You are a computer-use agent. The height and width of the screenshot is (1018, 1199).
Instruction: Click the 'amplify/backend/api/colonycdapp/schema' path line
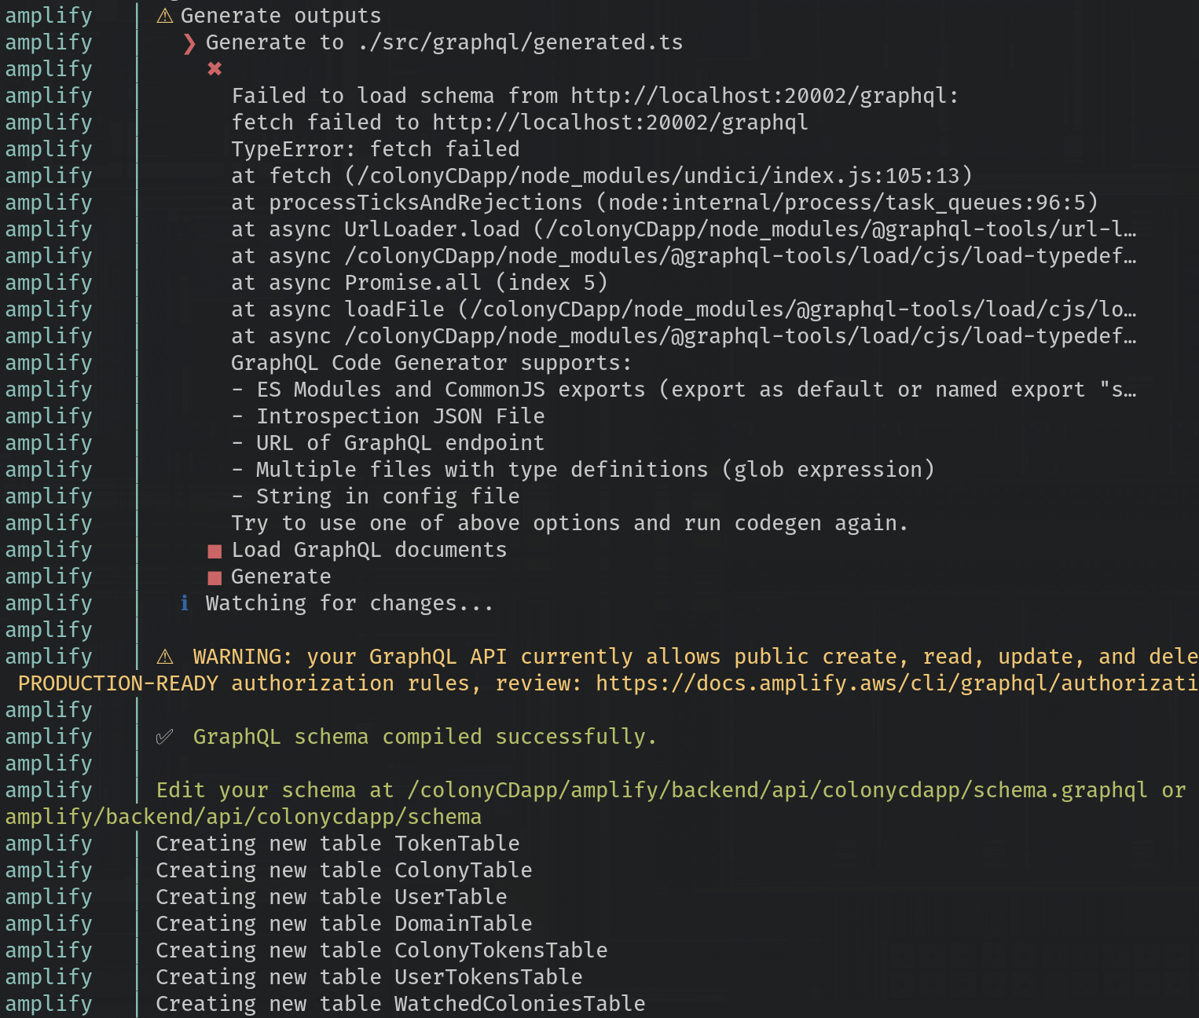pos(244,817)
